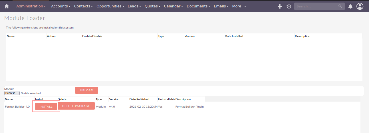Open the Emails menu
This screenshot has height=133, width=369.
click(221, 6)
